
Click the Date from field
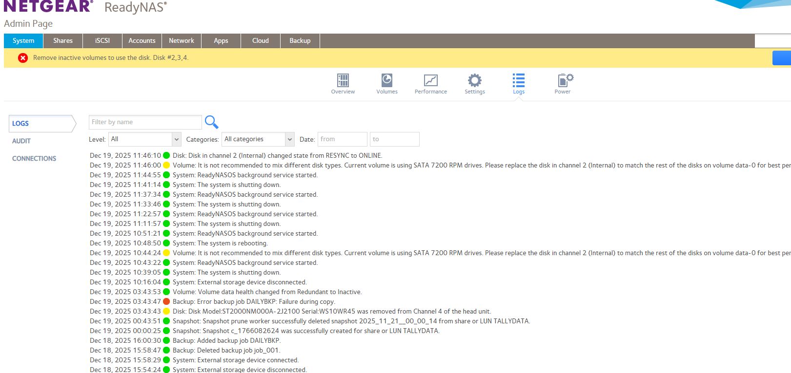(x=342, y=139)
